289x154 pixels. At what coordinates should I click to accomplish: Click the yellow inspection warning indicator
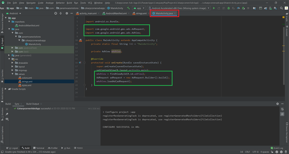[283, 17]
